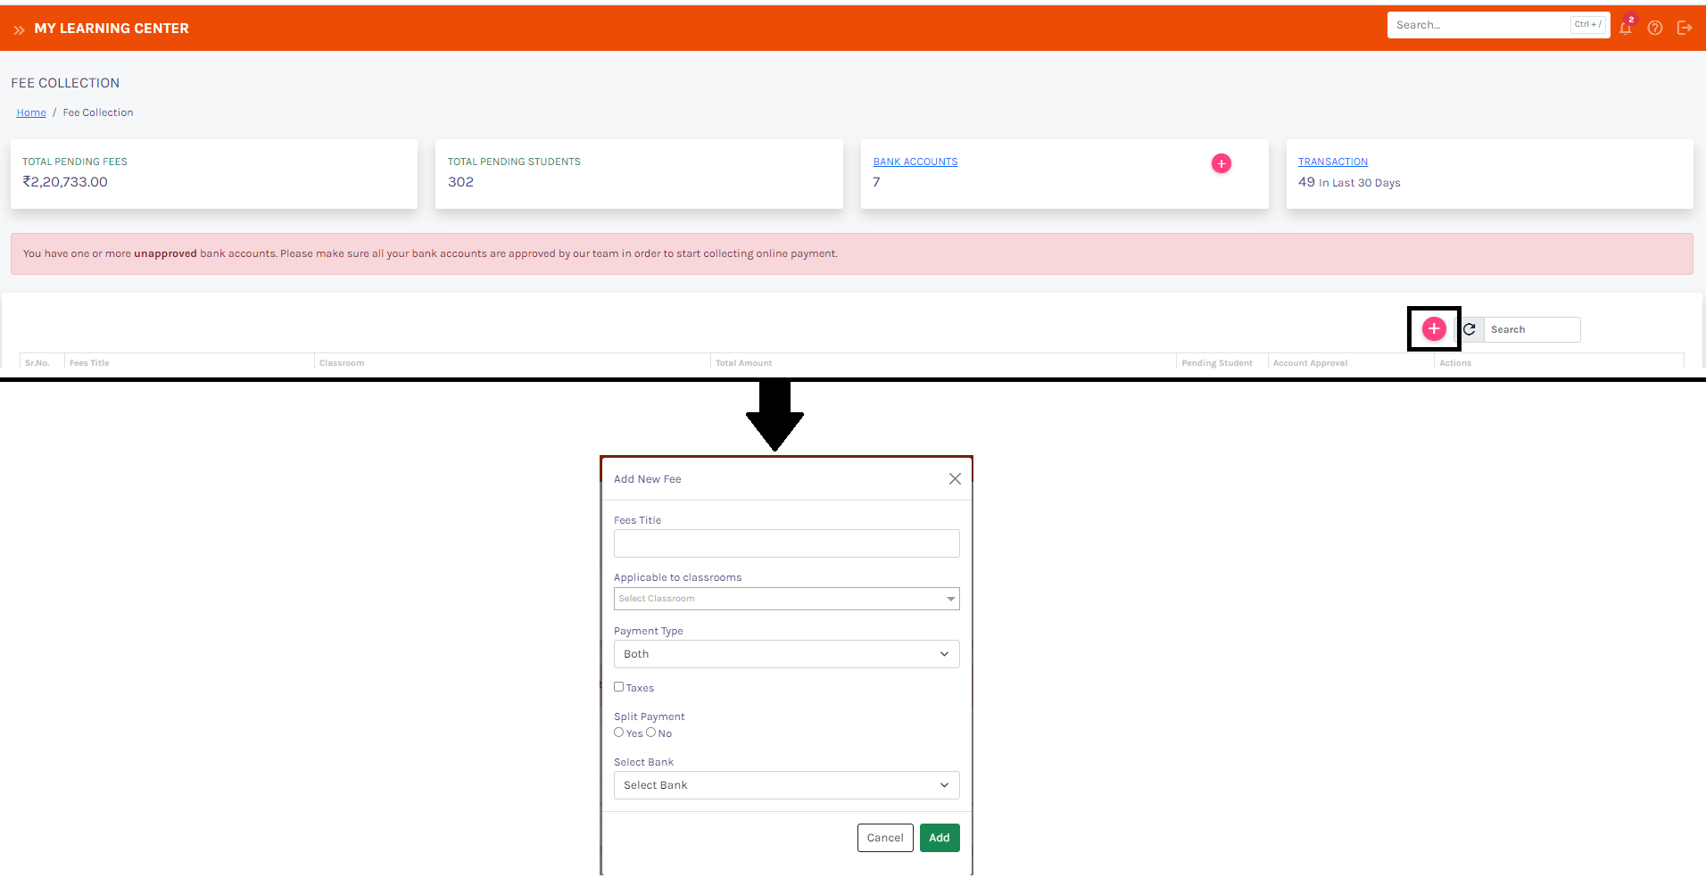Image resolution: width=1706 pixels, height=878 pixels.
Task: Add a new bank account with plus icon
Action: point(1221,163)
